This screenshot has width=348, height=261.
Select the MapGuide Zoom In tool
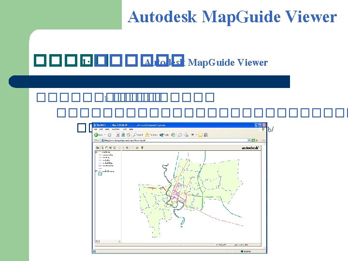coord(110,148)
